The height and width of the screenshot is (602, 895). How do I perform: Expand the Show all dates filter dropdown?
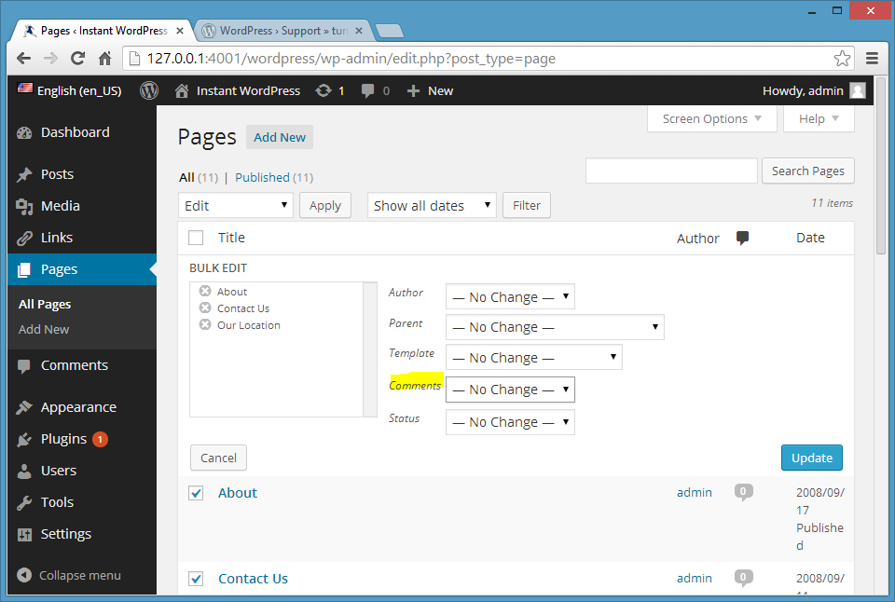[x=432, y=206]
